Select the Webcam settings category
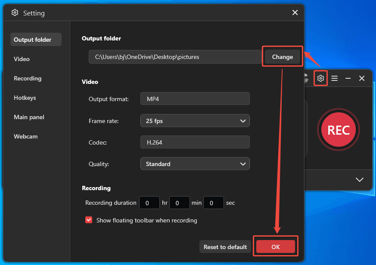 pos(25,136)
